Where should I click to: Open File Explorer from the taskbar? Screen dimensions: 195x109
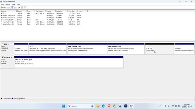[x=98, y=106]
